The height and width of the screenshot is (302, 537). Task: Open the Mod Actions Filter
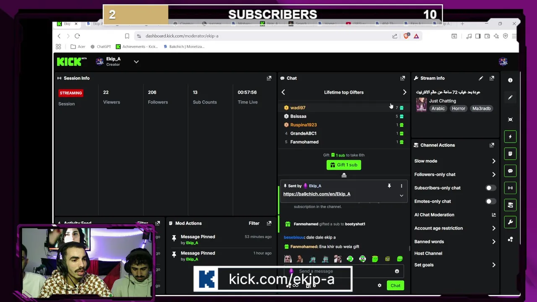point(254,223)
